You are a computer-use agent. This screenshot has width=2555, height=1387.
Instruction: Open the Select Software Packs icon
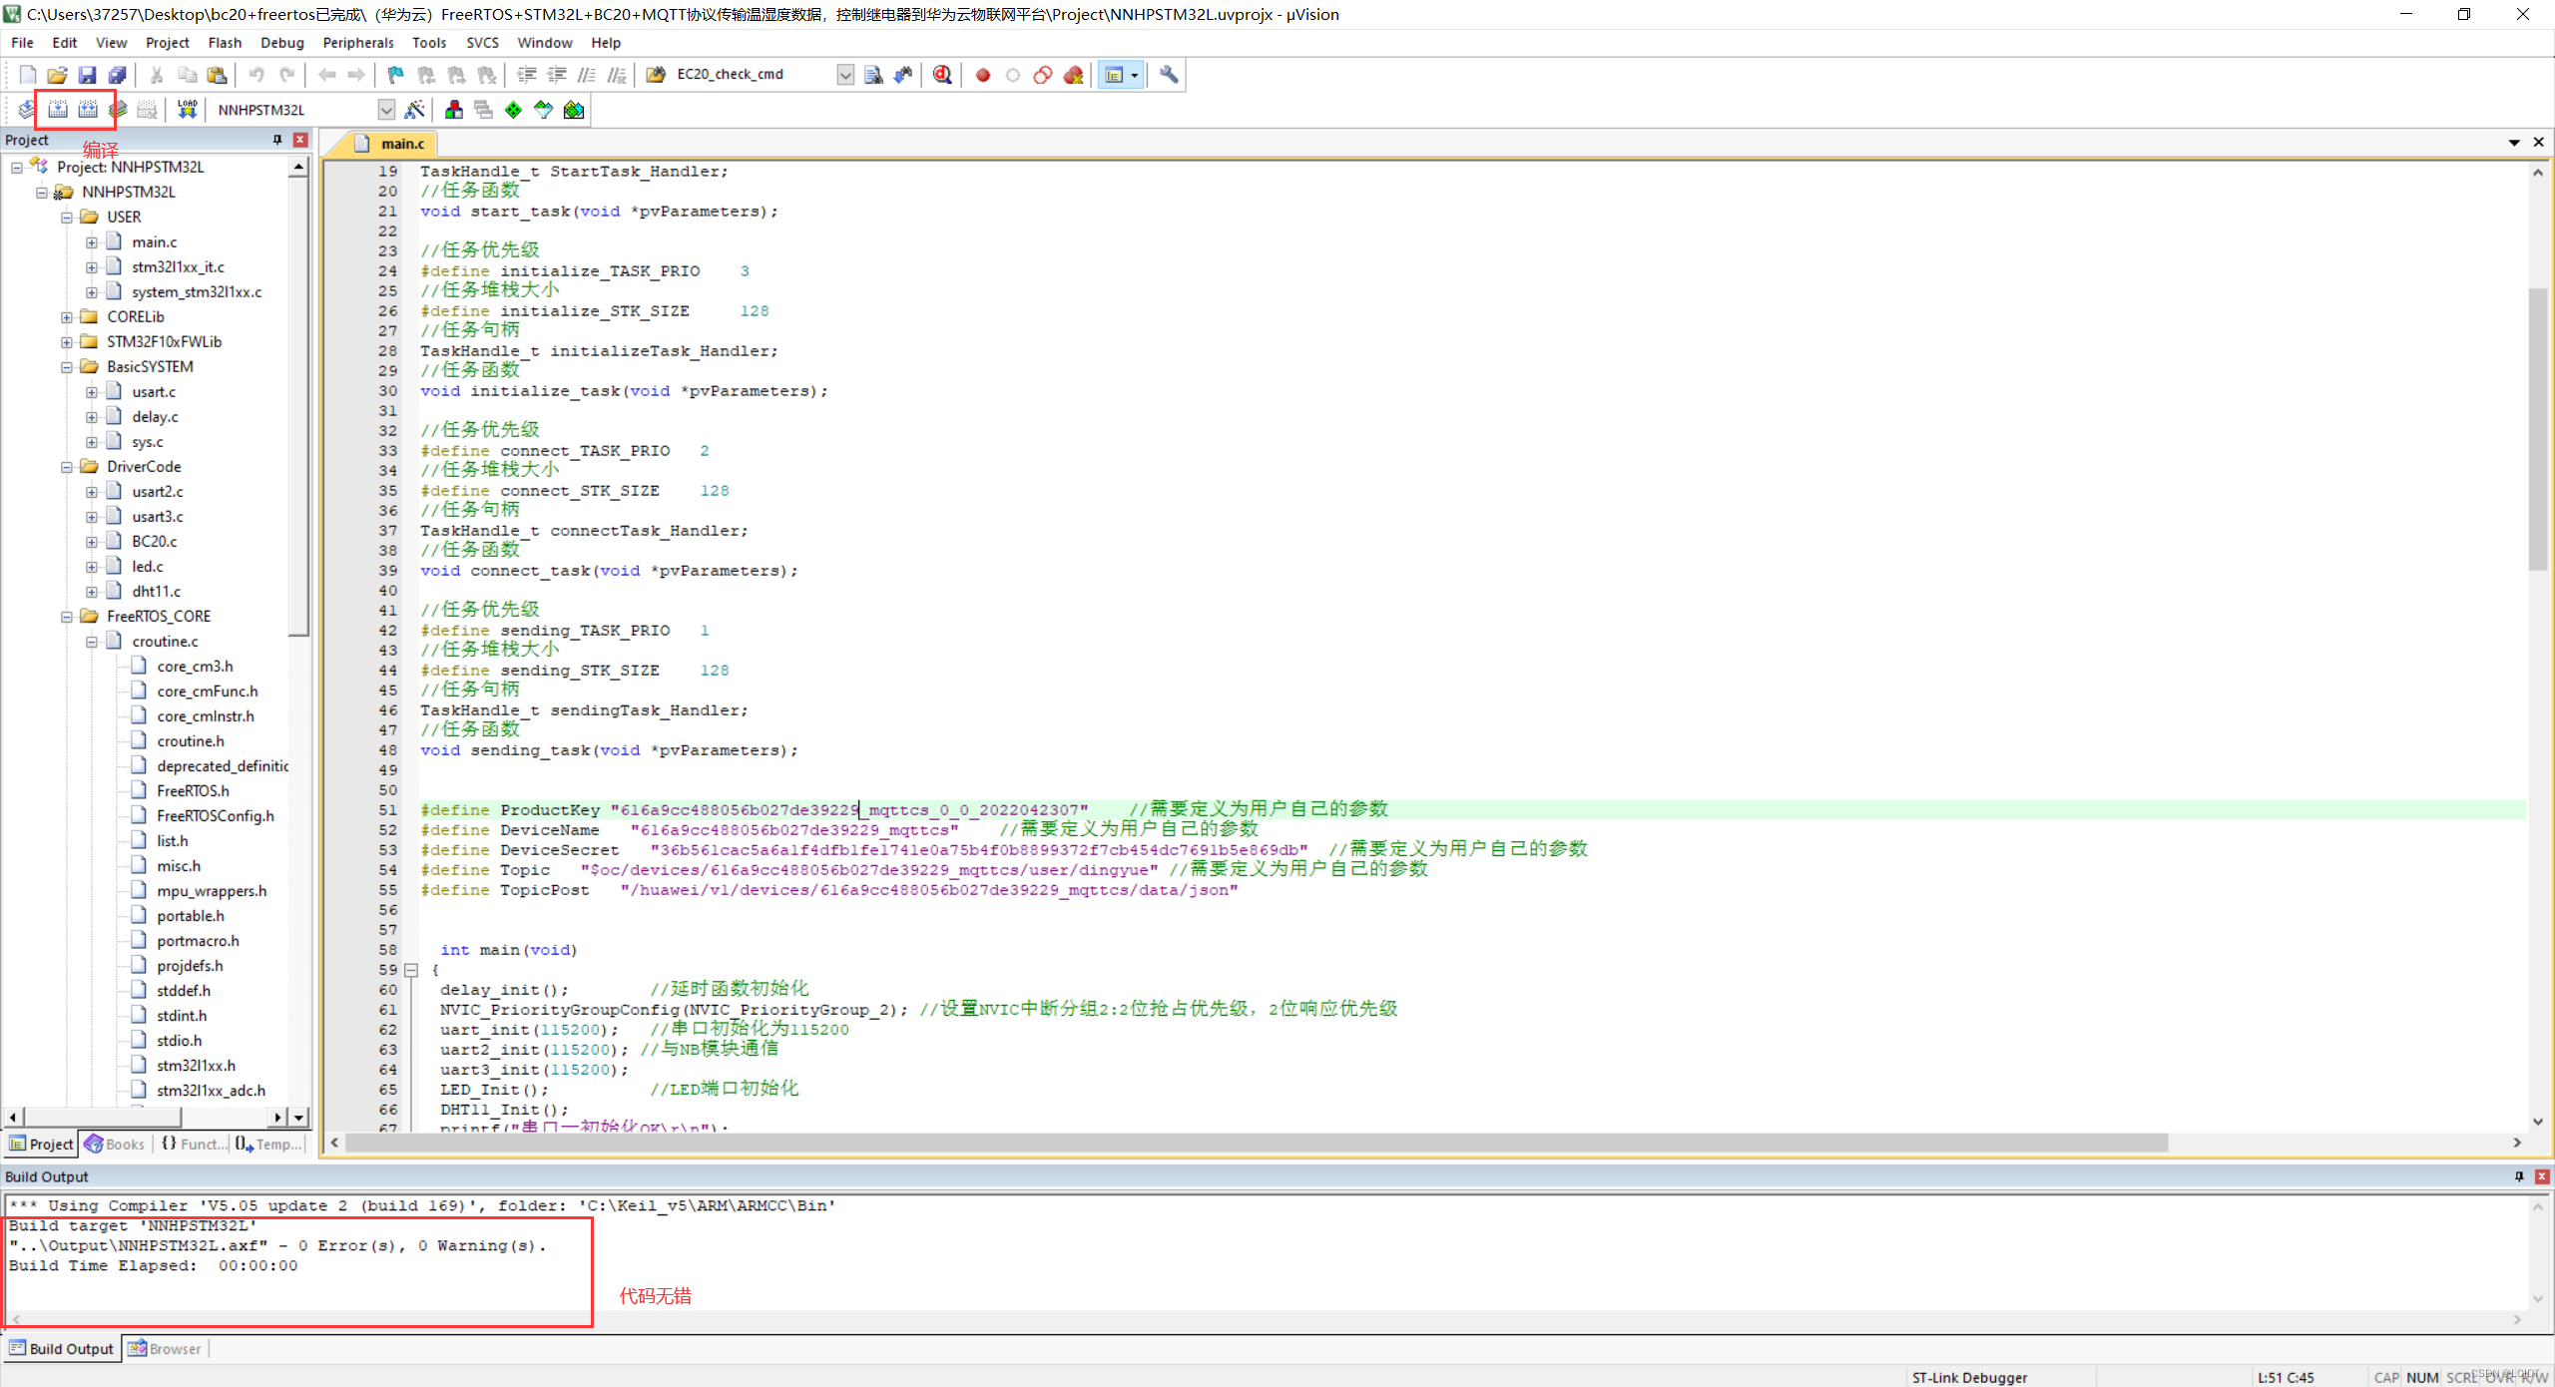click(543, 110)
